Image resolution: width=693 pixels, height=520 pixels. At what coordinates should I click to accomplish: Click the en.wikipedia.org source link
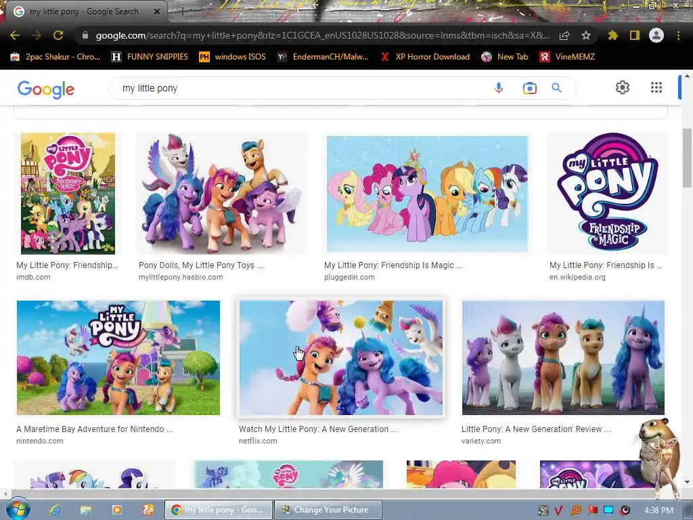[577, 277]
